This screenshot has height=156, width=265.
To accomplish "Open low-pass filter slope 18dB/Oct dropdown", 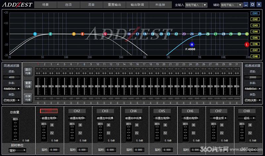I will 253,89.
